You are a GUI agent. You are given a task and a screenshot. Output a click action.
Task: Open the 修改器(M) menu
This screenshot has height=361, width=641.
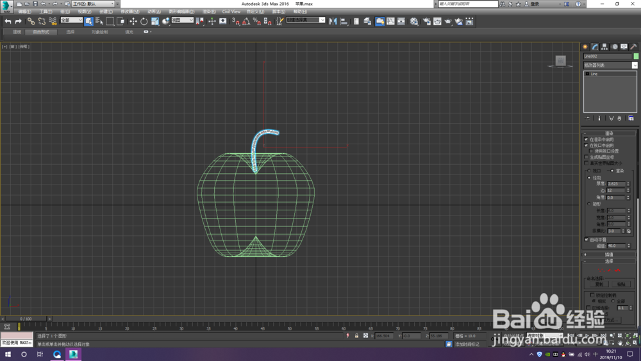tap(129, 12)
